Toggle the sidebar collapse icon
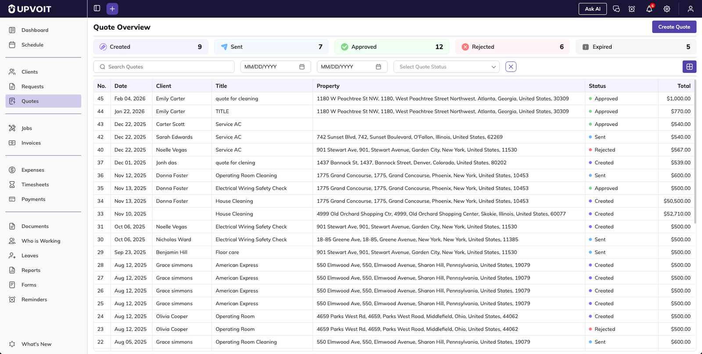702x354 pixels. tap(97, 8)
